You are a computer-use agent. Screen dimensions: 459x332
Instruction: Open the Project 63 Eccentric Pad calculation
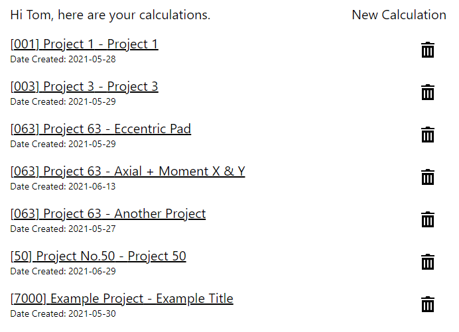pos(101,129)
